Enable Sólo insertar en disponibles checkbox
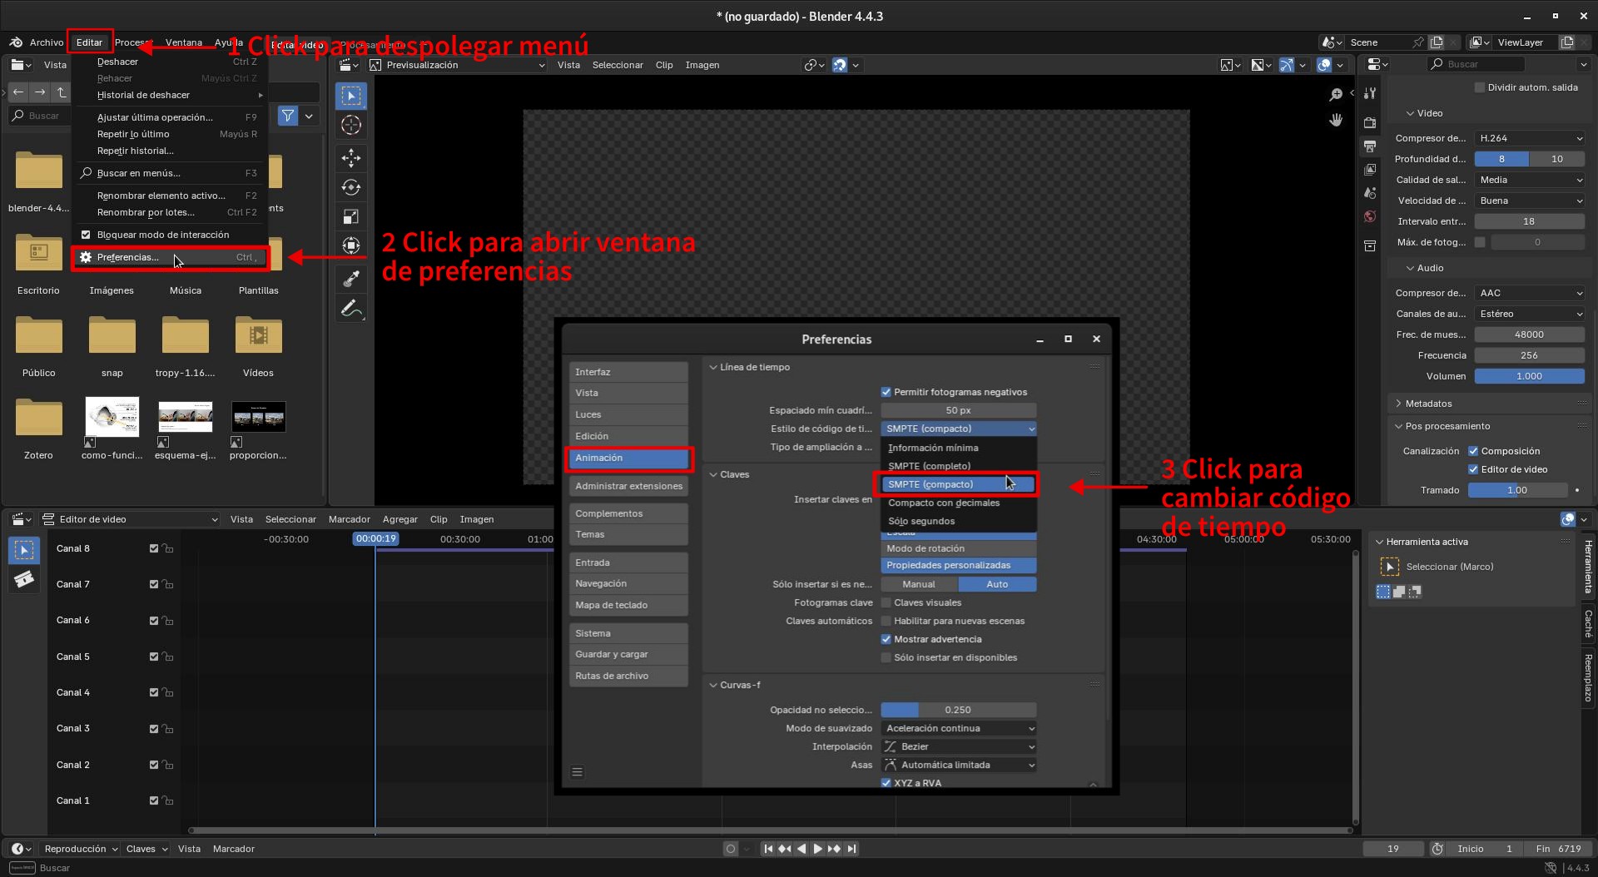Image resolution: width=1598 pixels, height=877 pixels. click(x=886, y=657)
